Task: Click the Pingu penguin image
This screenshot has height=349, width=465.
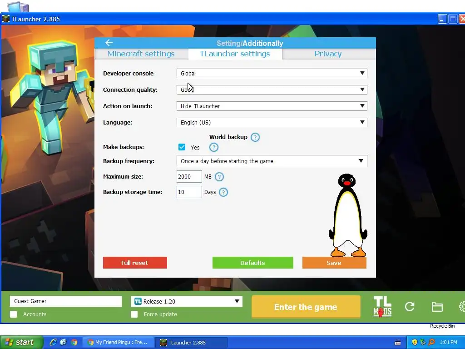Action: click(348, 215)
